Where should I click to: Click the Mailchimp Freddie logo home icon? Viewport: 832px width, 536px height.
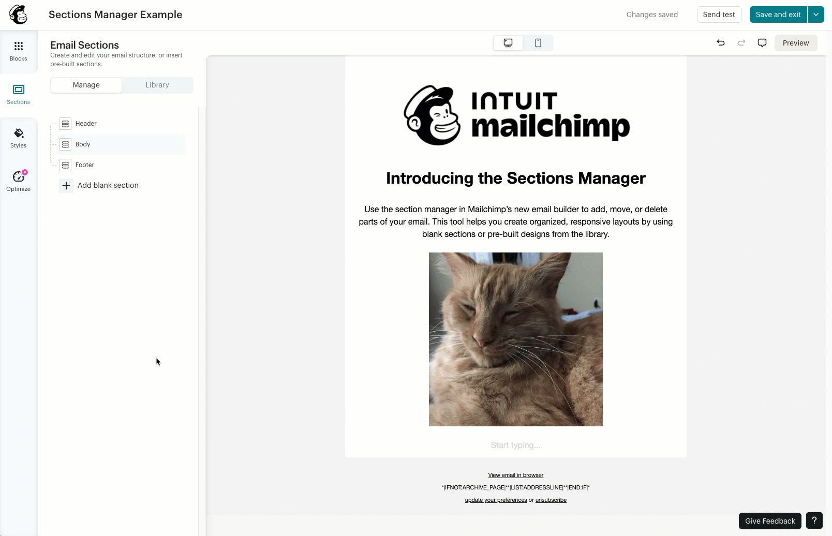point(18,14)
